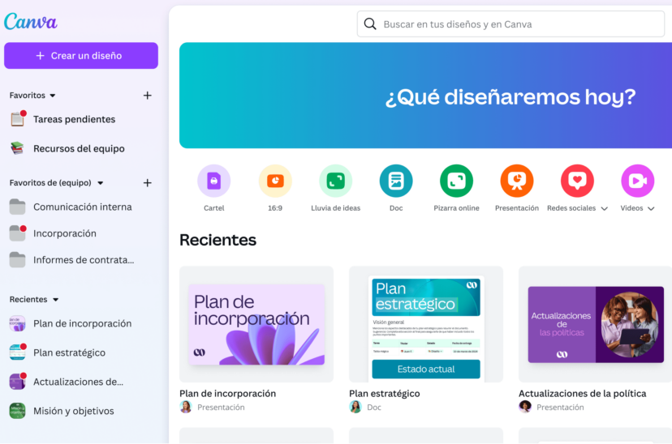This screenshot has height=444, width=672.
Task: Focus the Buscar en tus diseños search field
Action: pyautogui.click(x=510, y=24)
